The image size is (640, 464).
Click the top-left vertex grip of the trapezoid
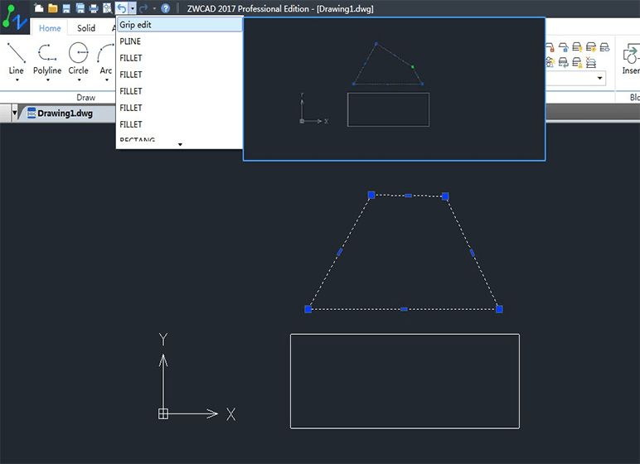click(371, 195)
